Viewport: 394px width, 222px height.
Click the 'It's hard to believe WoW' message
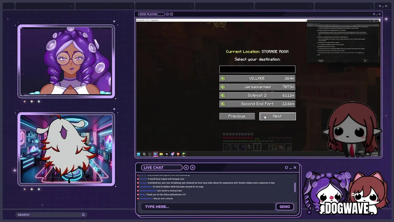tap(178, 187)
